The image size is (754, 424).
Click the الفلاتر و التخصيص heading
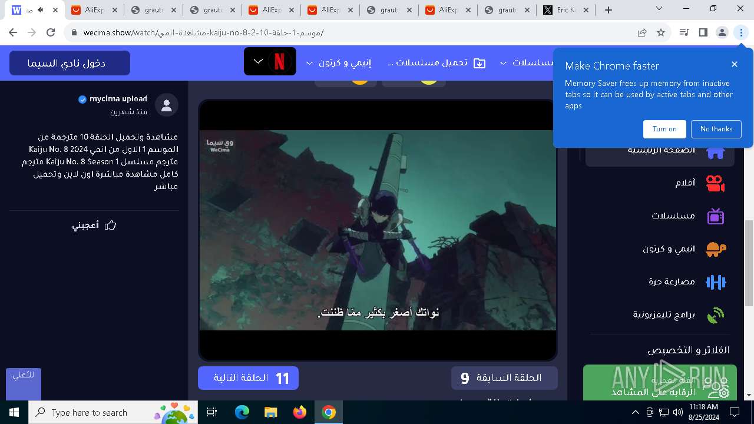pyautogui.click(x=689, y=350)
